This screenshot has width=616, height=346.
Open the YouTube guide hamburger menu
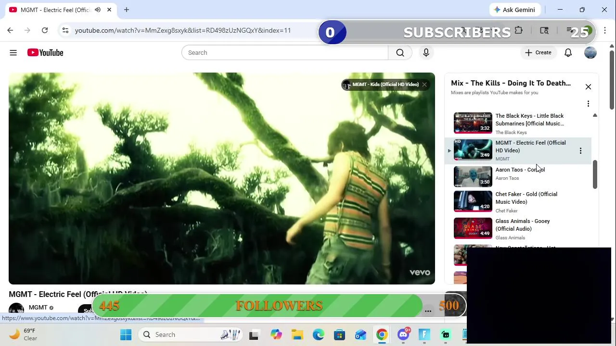tap(13, 52)
